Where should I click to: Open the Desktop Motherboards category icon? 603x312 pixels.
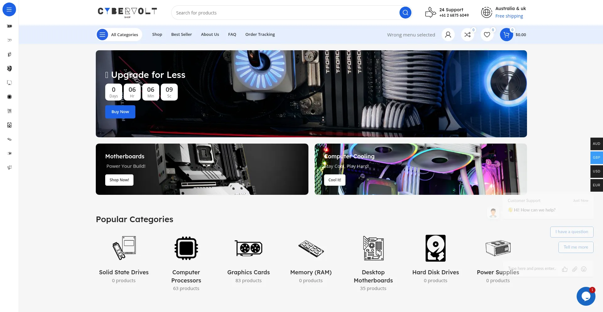click(x=373, y=248)
